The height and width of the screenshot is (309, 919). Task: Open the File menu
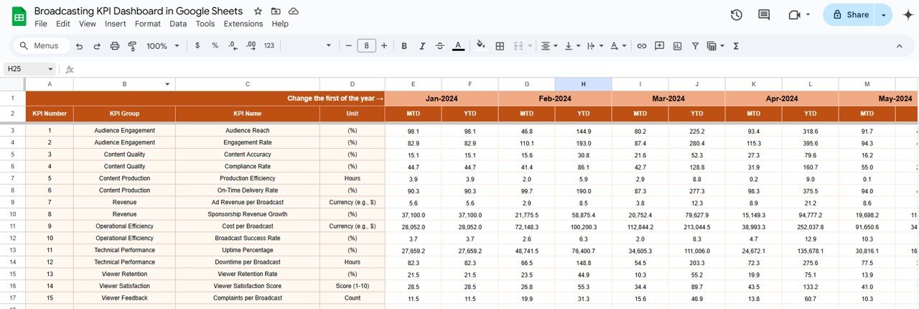pos(41,24)
